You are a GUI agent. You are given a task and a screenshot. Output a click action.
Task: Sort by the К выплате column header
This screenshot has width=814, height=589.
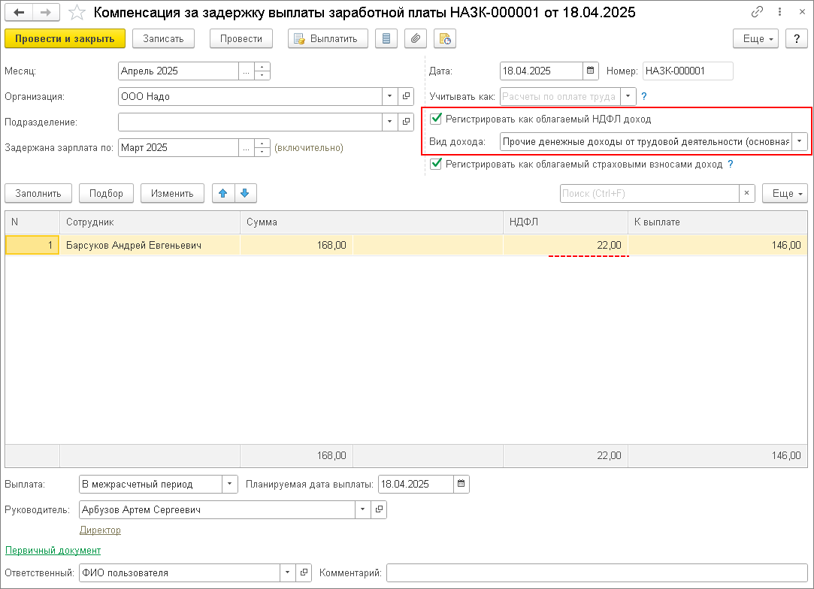point(718,222)
